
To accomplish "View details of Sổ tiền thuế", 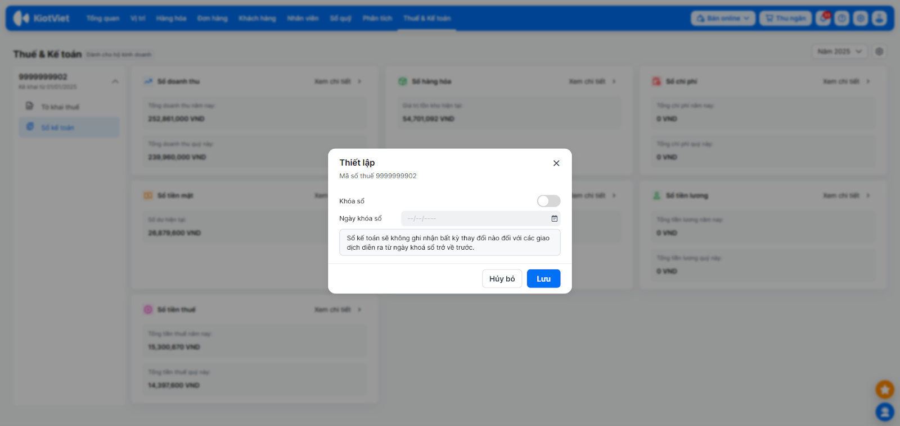I will coord(337,309).
